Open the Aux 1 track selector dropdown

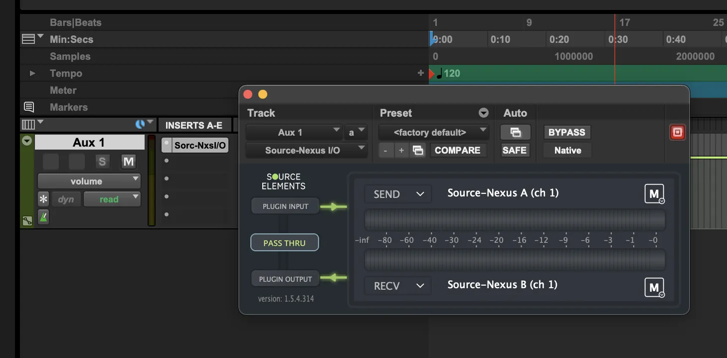click(294, 132)
